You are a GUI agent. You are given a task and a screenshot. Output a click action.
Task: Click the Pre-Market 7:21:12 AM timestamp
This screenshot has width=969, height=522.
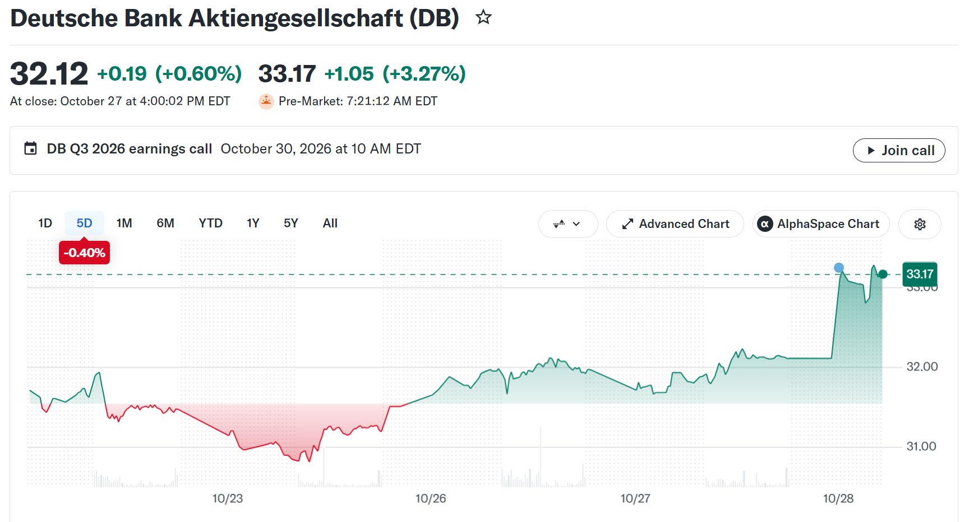[358, 101]
